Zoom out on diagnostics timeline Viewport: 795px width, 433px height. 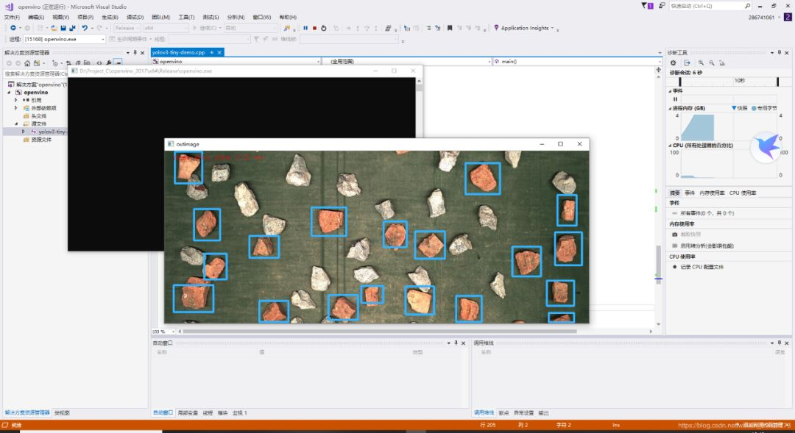[711, 62]
